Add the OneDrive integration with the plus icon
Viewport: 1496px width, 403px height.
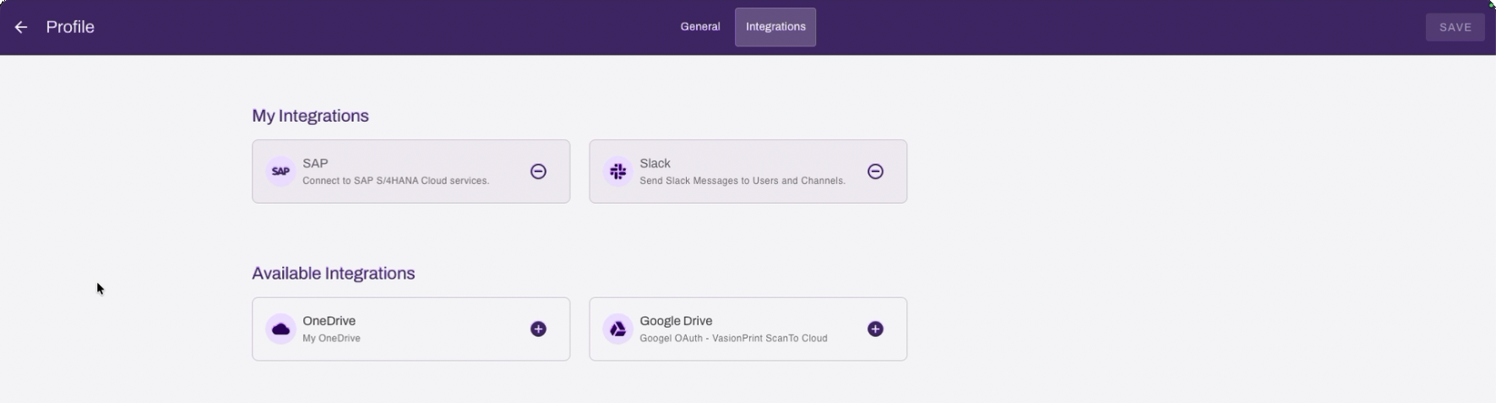[538, 329]
